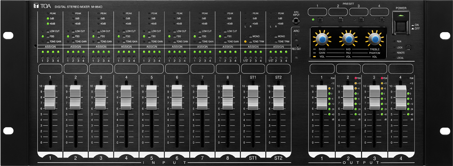Click the output 2 fader cap
Image resolution: width=453 pixels, height=166 pixels.
pos(348,98)
